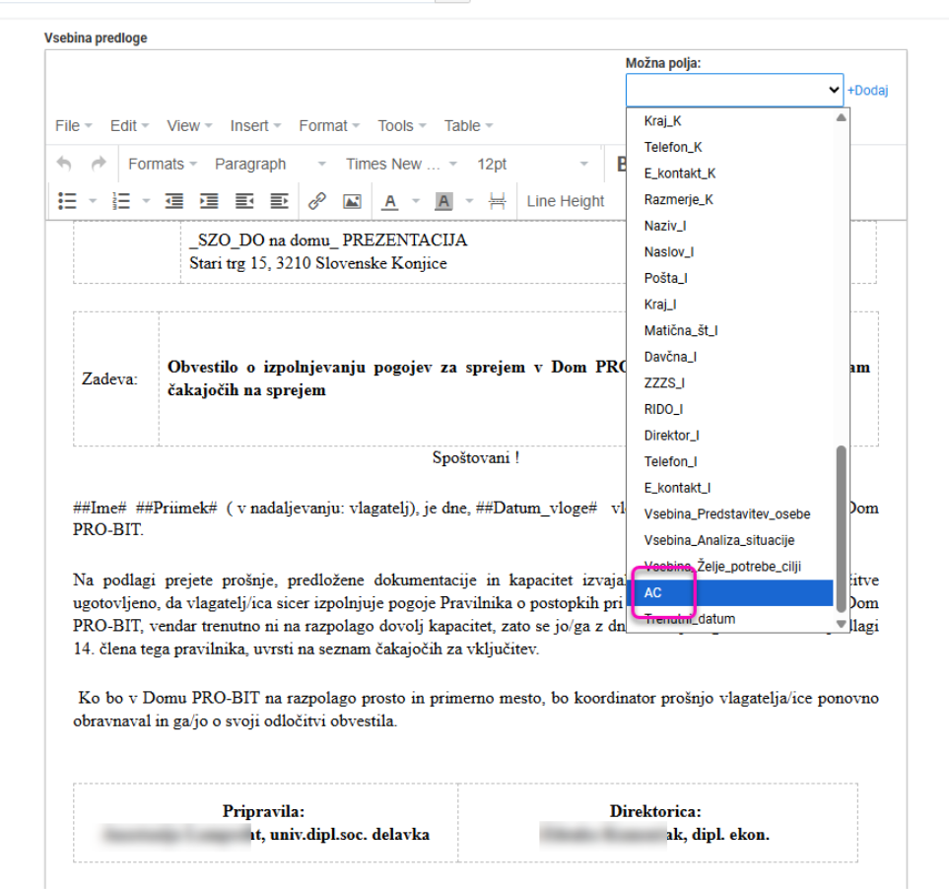Undo the last edit
The width and height of the screenshot is (949, 890).
[x=64, y=164]
